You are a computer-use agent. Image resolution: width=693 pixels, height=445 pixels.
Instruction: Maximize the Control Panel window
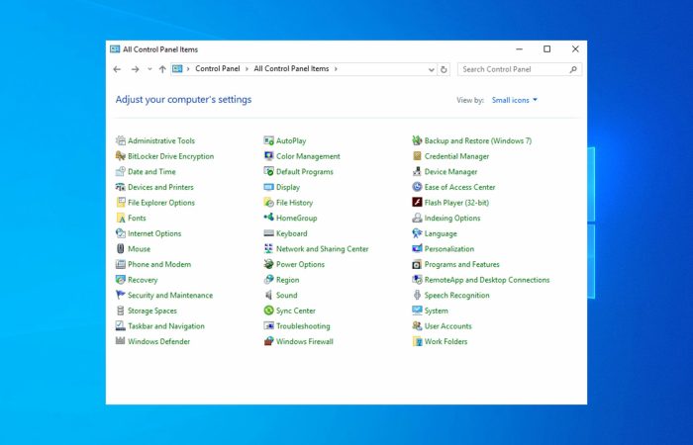547,49
